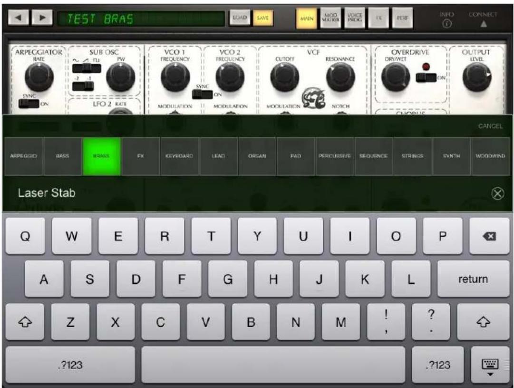514x388 pixels.
Task: Tap the backspace key
Action: 489,236
